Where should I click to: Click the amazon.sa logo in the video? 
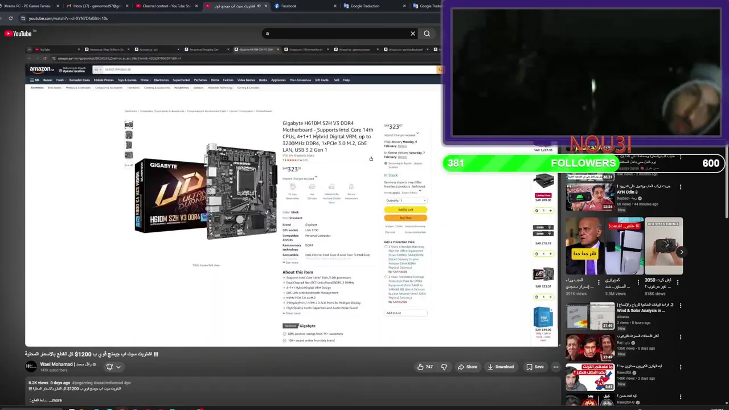(x=42, y=69)
